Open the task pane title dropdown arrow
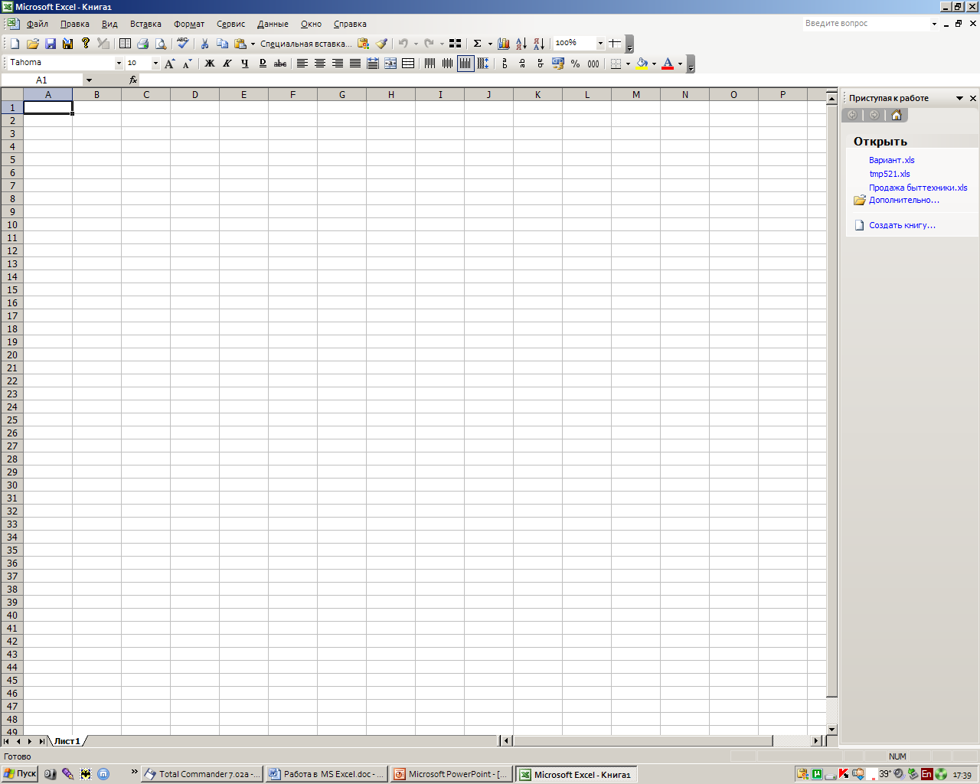Screen dimensions: 980x784 [x=959, y=98]
